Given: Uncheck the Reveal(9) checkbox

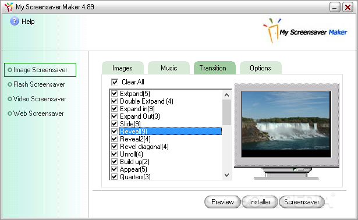Looking at the screenshot, I should (x=115, y=131).
